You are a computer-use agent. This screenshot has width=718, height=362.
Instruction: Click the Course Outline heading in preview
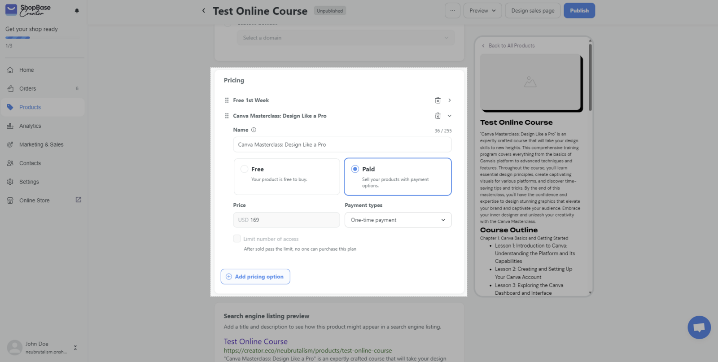point(509,230)
